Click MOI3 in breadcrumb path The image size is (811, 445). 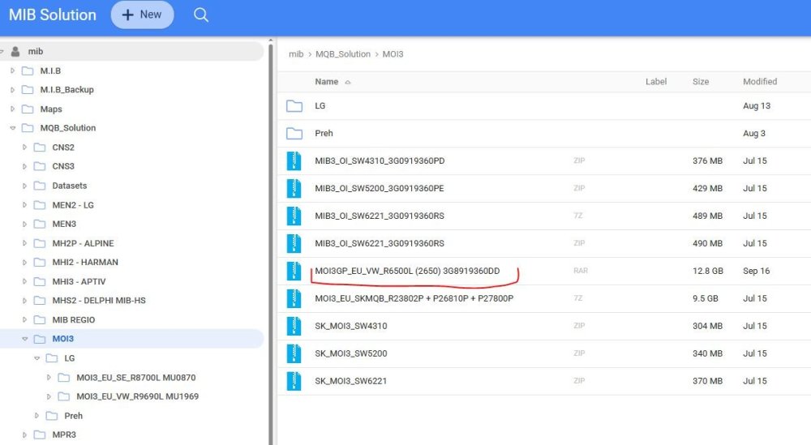point(393,53)
